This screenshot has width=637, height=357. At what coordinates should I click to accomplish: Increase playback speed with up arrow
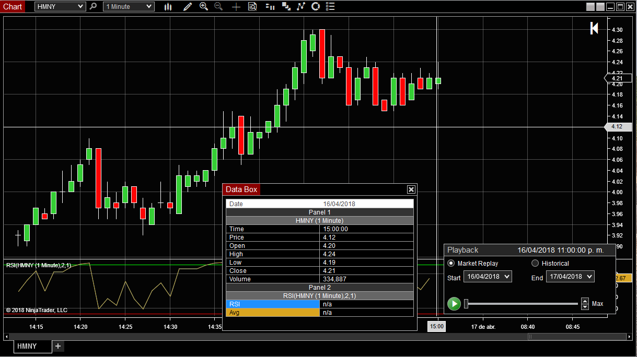click(x=585, y=301)
